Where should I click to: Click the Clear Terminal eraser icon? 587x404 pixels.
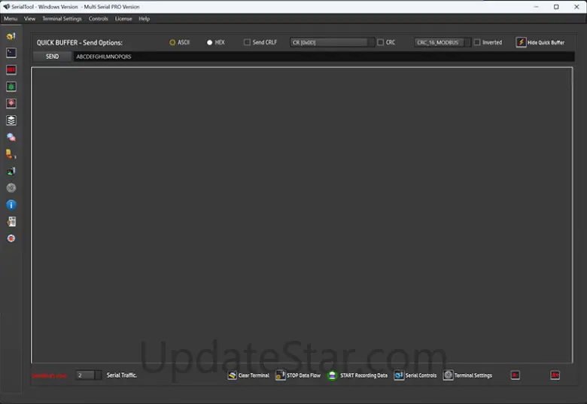click(232, 375)
